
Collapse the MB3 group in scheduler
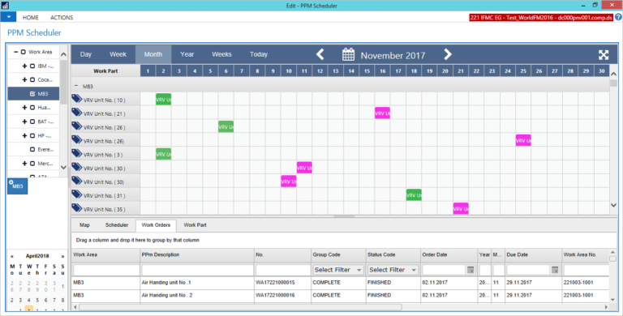[76, 86]
